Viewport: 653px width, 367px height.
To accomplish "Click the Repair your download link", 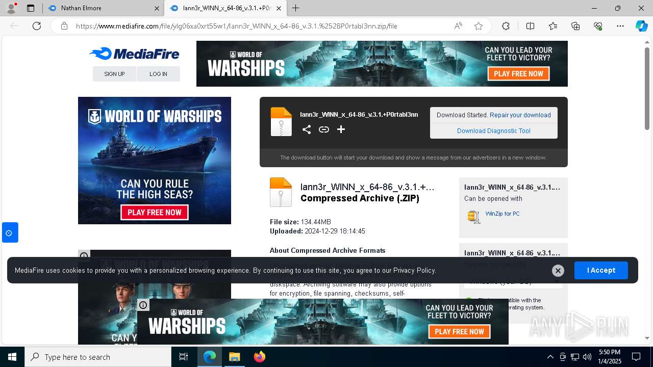I will click(520, 115).
